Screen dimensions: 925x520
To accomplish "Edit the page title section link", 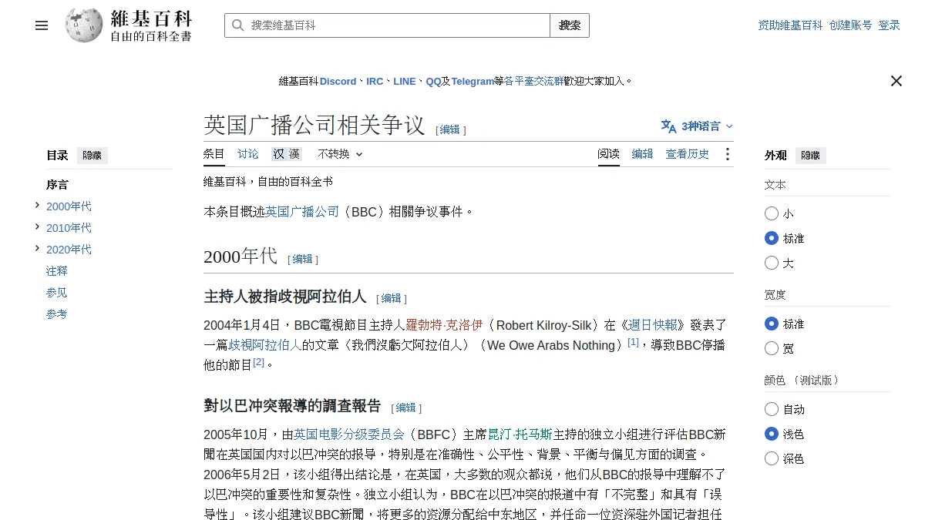I will 450,130.
